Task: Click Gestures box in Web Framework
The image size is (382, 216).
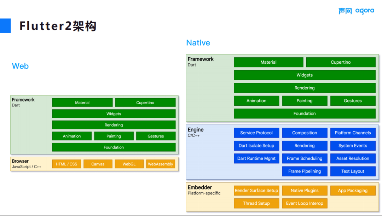Action: [x=156, y=136]
